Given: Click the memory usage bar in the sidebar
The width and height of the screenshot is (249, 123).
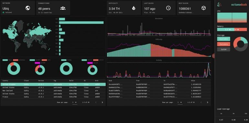Looking at the screenshot, I should [x=232, y=29].
